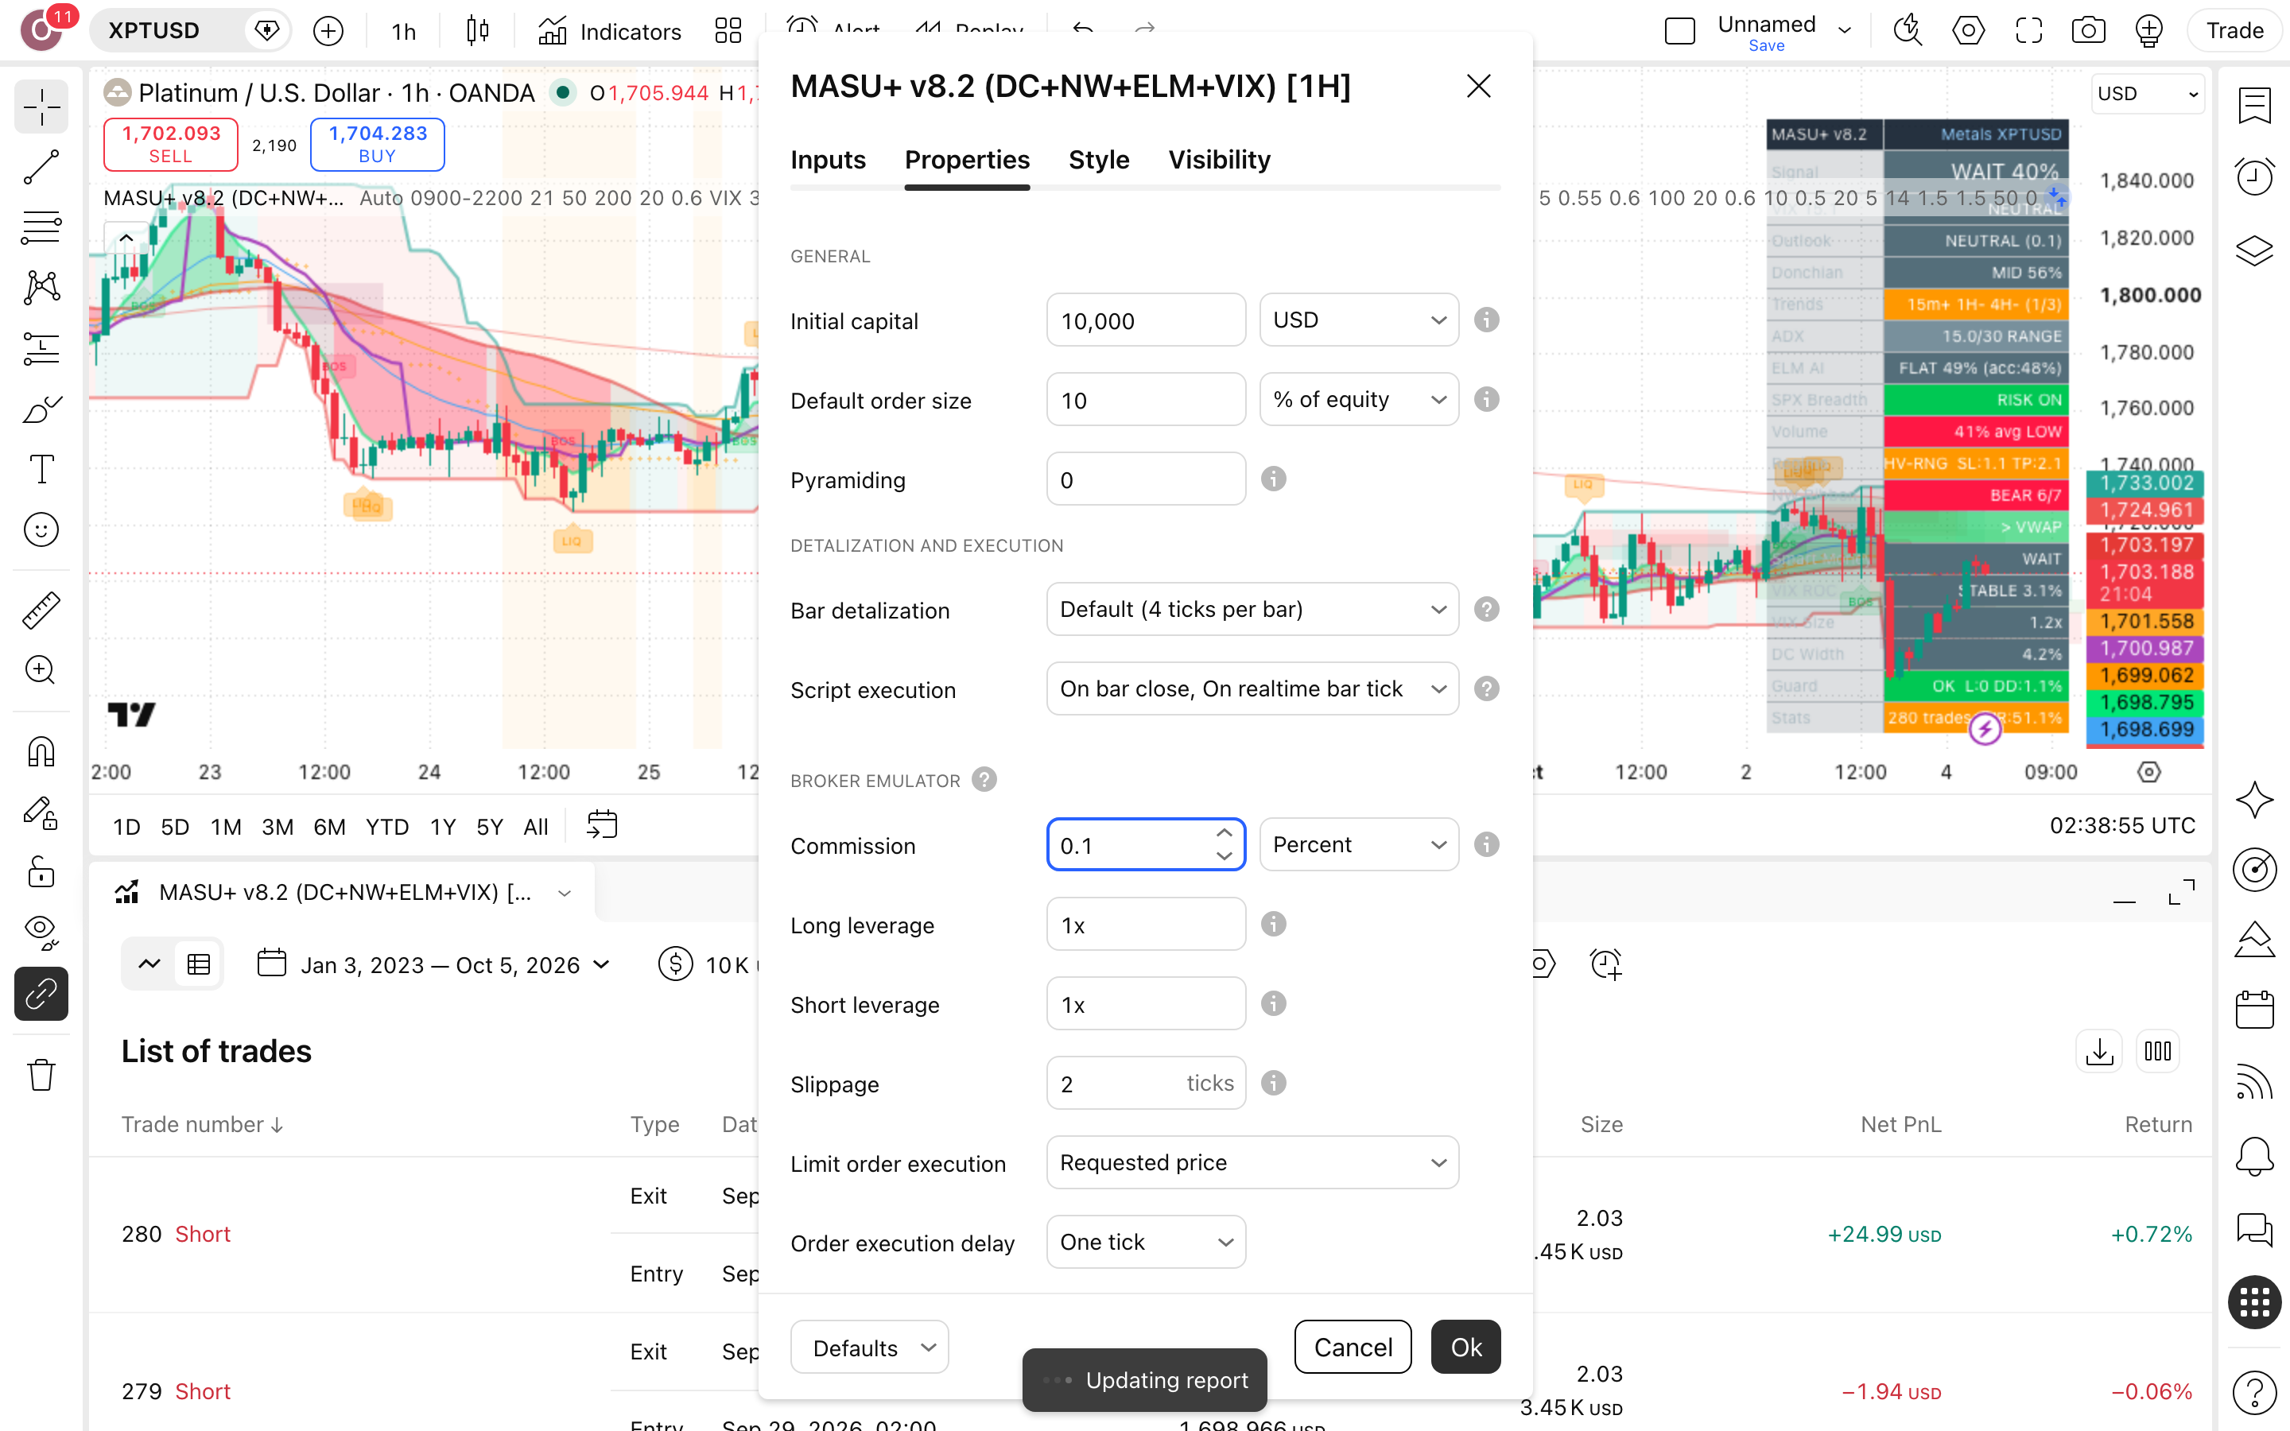Image resolution: width=2290 pixels, height=1431 pixels.
Task: Open the chart layout grid selector
Action: click(x=728, y=31)
